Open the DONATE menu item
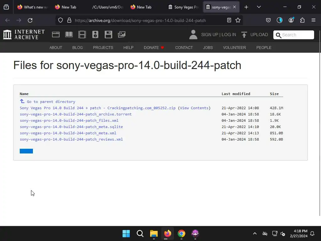 tap(154, 48)
